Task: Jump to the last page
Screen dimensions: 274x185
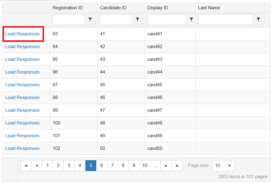Action: point(177,166)
